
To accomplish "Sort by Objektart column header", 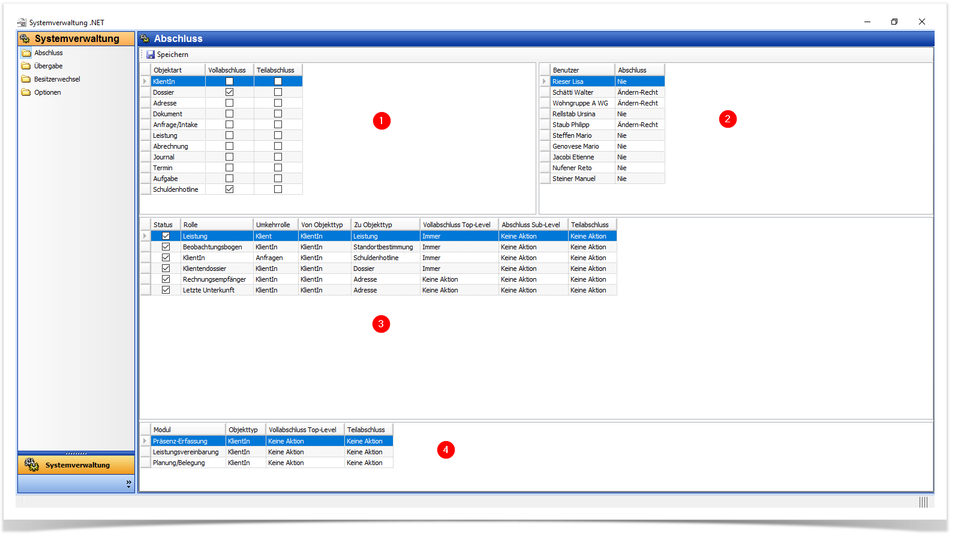I will (178, 70).
